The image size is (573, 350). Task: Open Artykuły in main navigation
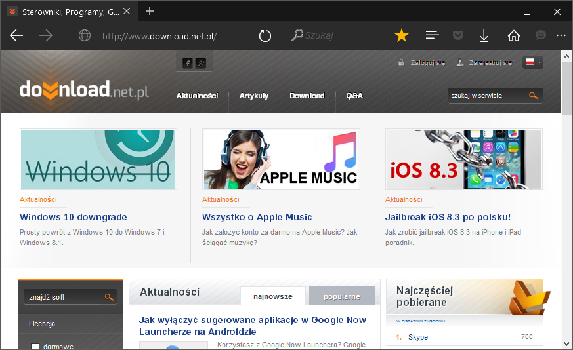pos(254,96)
